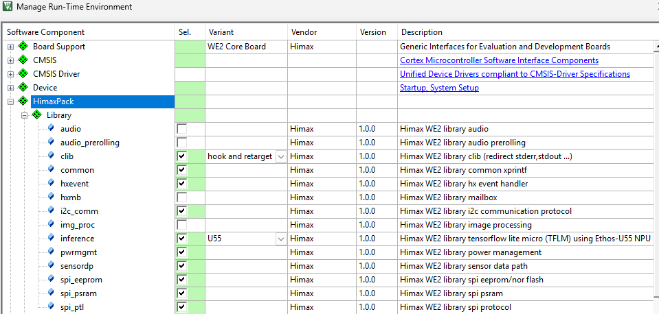659x314 pixels.
Task: Open the Startup, System Setup link
Action: click(x=439, y=88)
